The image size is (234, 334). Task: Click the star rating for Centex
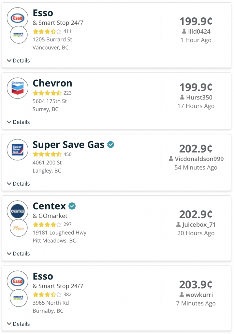coord(47,224)
